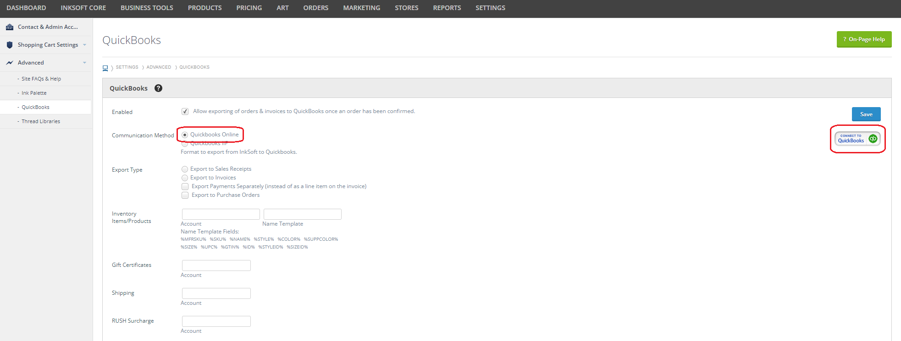The image size is (901, 341).
Task: Open the Orders menu
Action: click(316, 8)
